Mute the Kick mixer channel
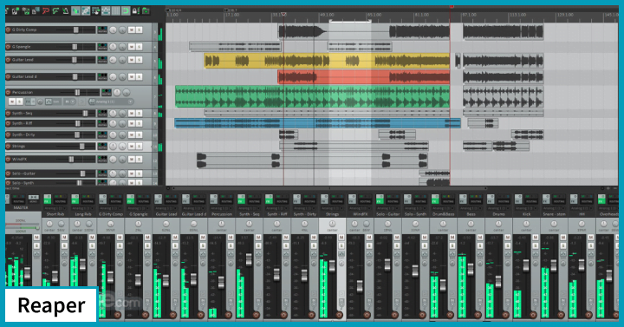The width and height of the screenshot is (624, 327). (x=535, y=238)
